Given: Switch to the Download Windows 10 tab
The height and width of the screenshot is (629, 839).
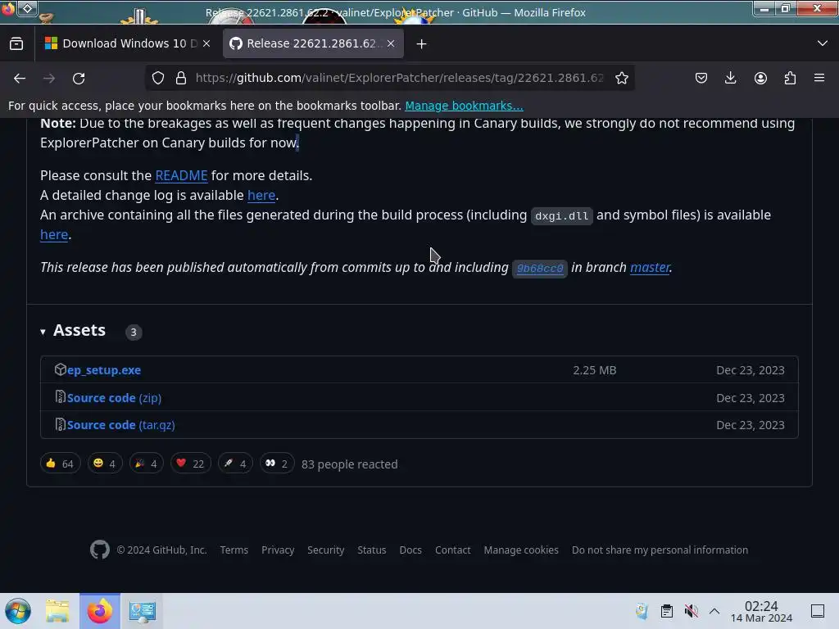Looking at the screenshot, I should click(x=129, y=43).
